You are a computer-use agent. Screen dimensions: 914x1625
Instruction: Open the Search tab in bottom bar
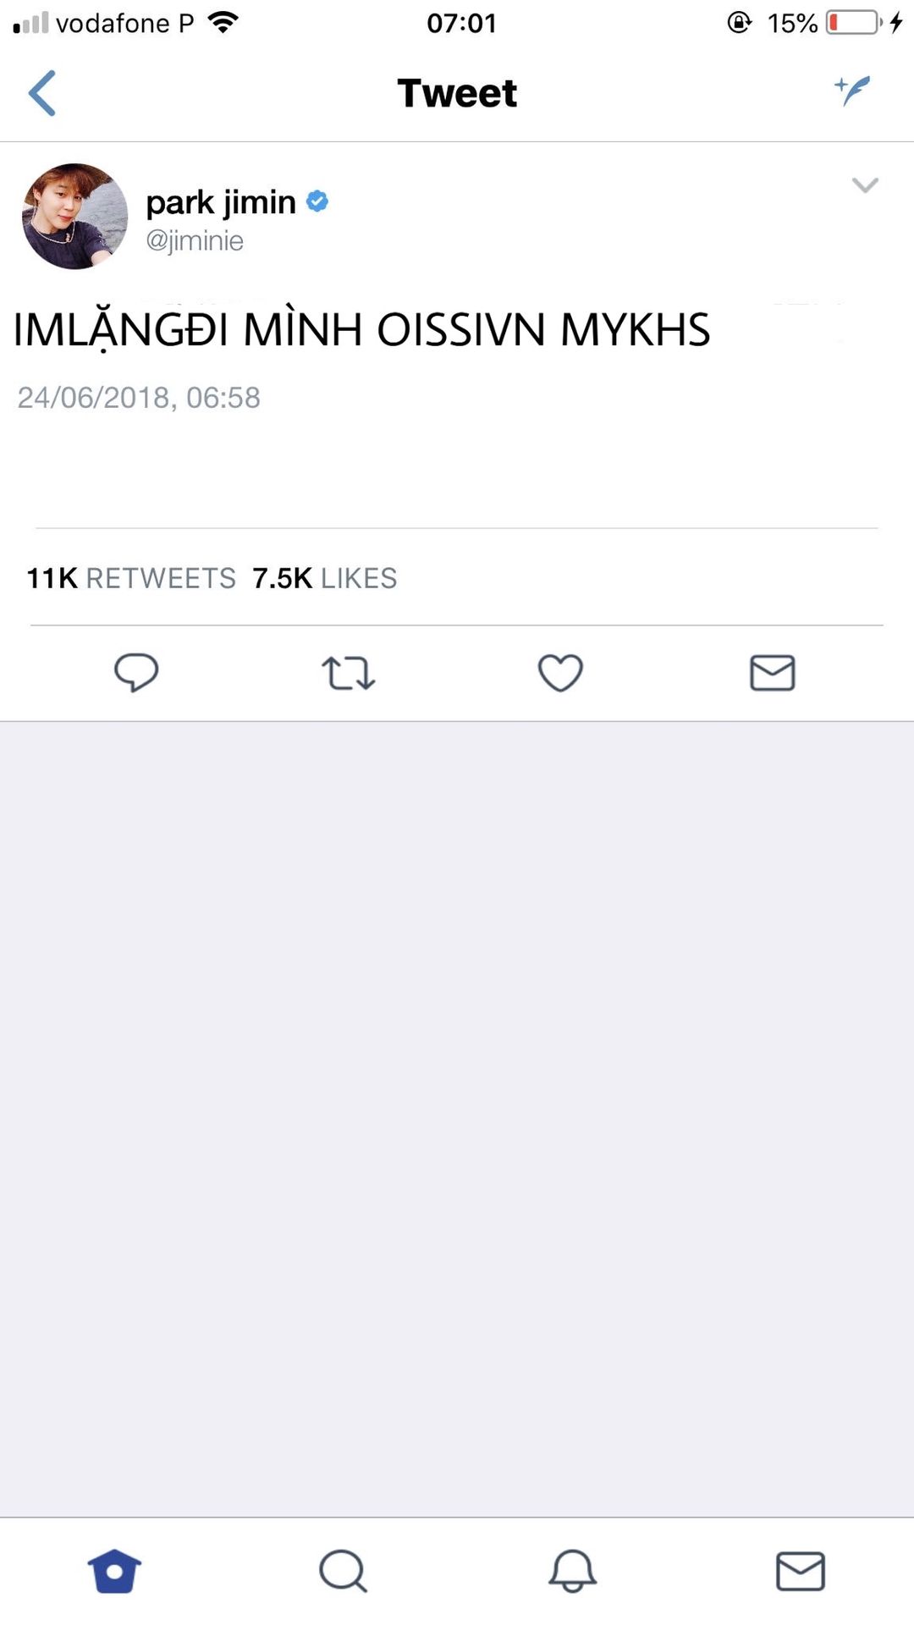click(x=343, y=1571)
